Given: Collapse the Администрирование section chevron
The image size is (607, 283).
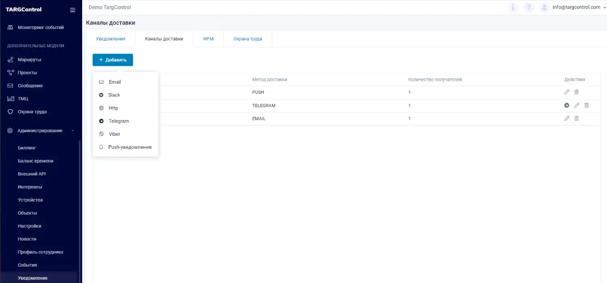Looking at the screenshot, I should pos(73,131).
